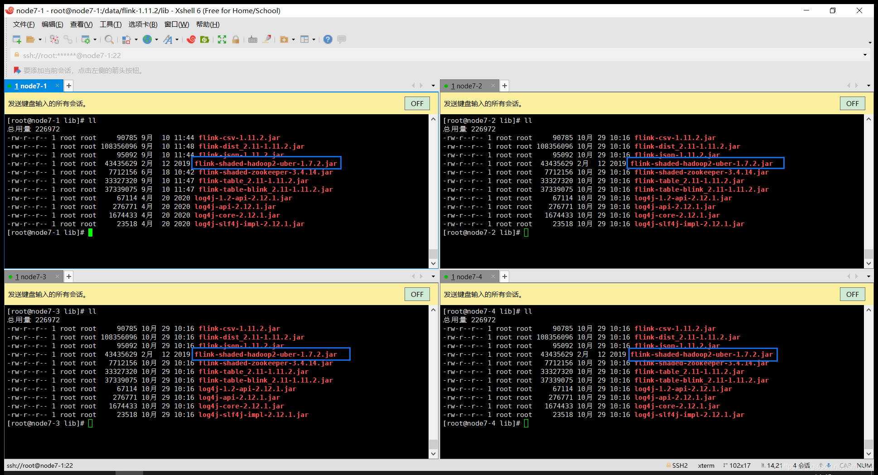
Task: Click the font 'A' toolbar icon
Action: coord(168,39)
